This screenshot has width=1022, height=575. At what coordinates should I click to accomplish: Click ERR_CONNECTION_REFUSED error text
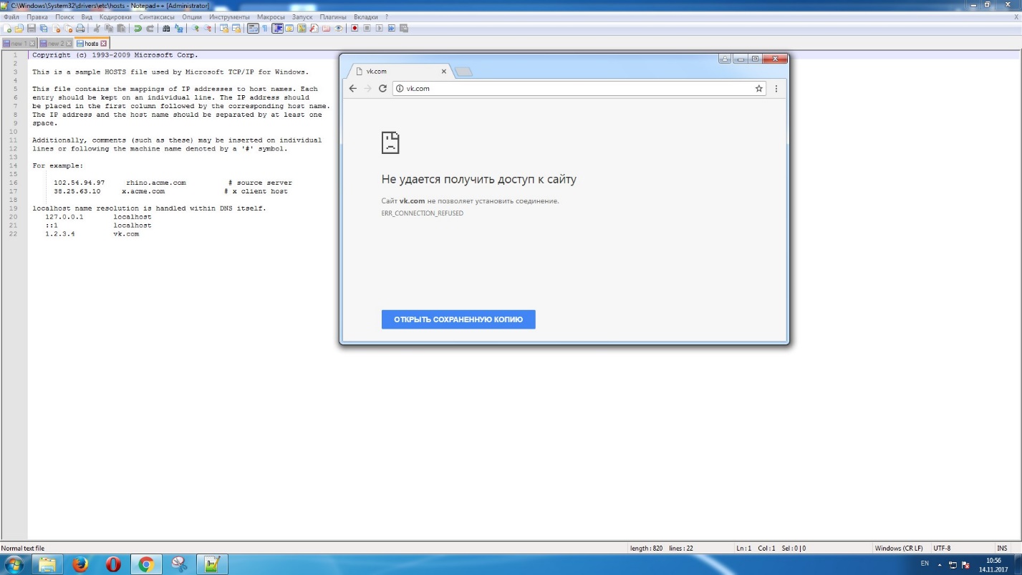[423, 213]
